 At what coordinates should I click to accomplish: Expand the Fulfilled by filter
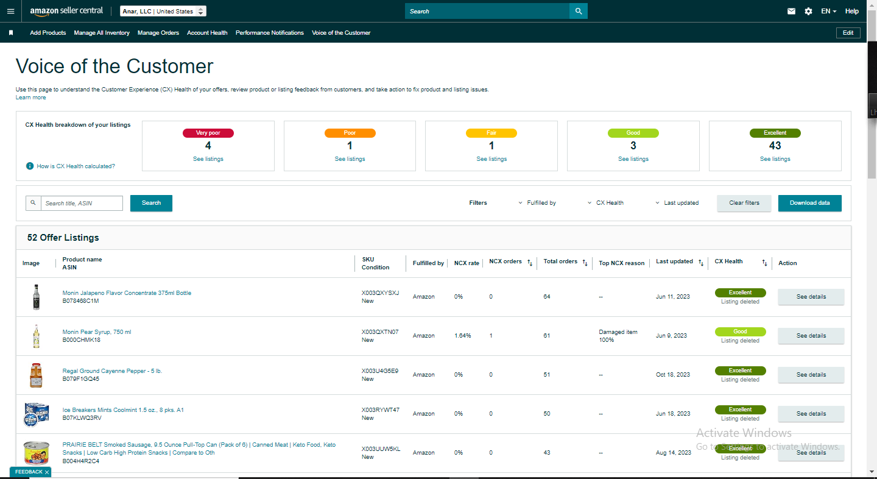537,203
